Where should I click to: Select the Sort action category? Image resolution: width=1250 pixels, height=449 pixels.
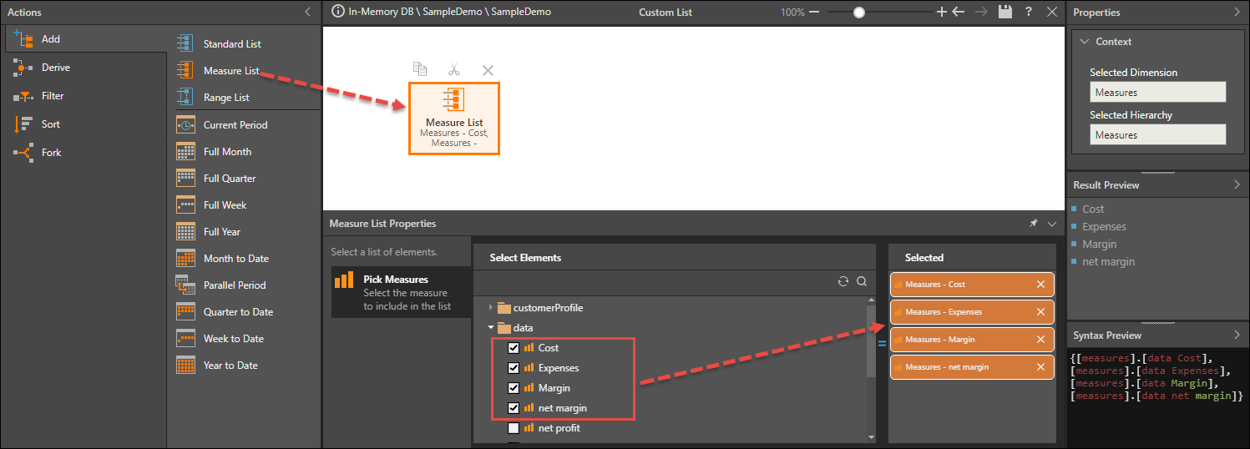pyautogui.click(x=50, y=124)
